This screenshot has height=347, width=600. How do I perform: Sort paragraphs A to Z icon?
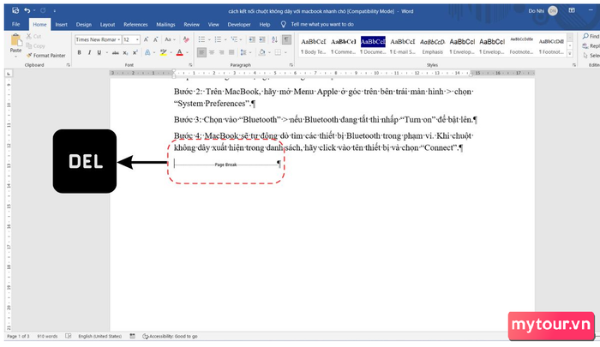click(274, 39)
